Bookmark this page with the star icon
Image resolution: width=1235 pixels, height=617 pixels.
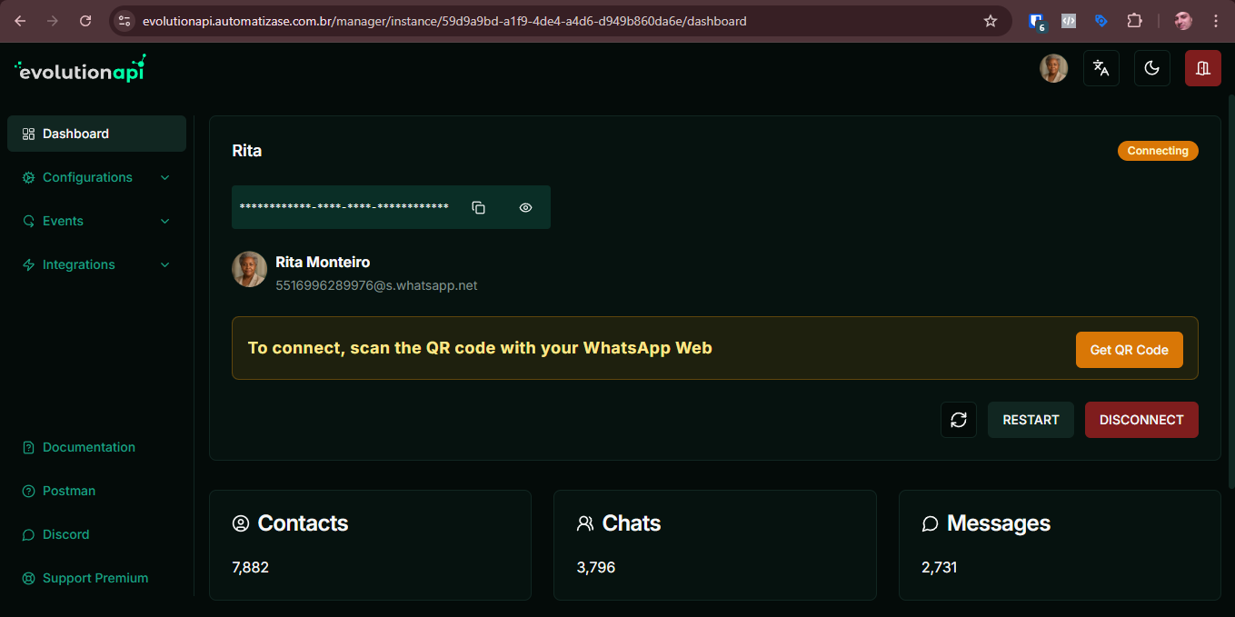coord(991,21)
